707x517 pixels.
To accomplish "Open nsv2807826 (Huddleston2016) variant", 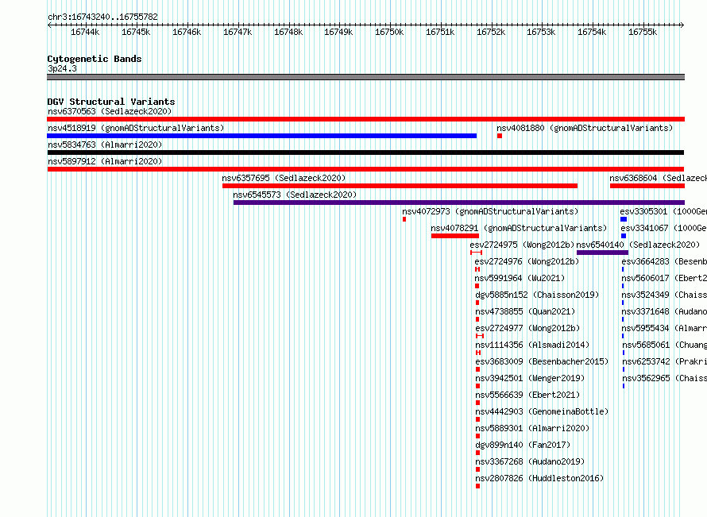I will [539, 478].
